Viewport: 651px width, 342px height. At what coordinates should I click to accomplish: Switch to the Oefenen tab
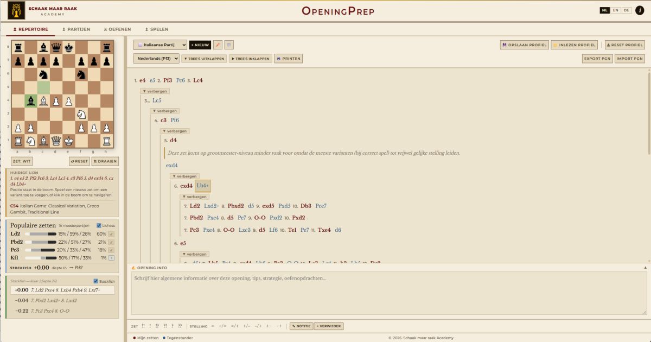tap(117, 29)
